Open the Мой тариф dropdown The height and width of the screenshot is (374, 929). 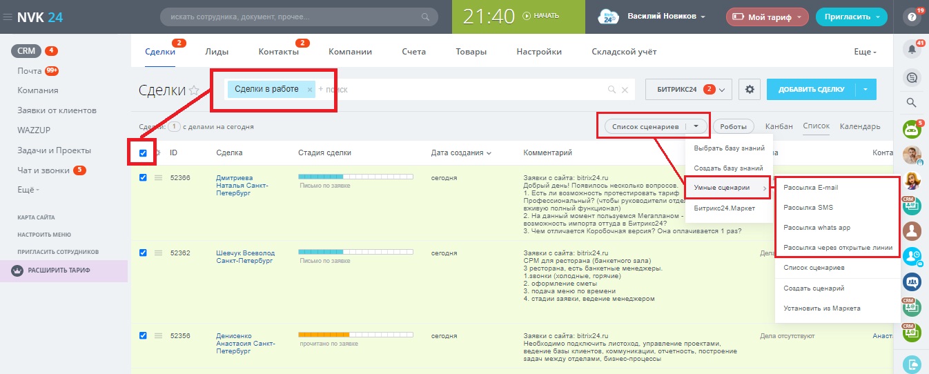(767, 17)
